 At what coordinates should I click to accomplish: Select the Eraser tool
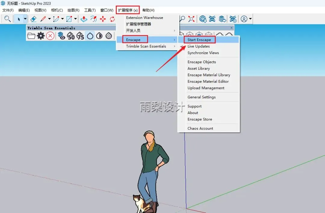click(33, 19)
